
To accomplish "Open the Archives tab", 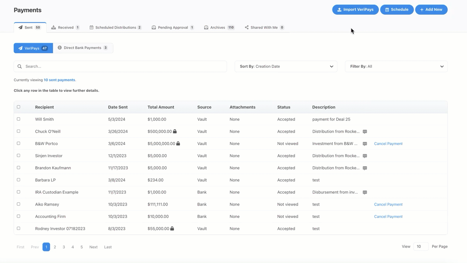I will [219, 27].
